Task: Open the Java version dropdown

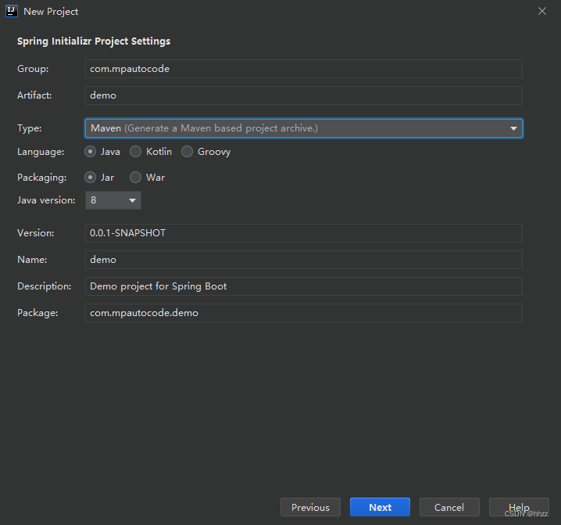Action: pos(113,200)
